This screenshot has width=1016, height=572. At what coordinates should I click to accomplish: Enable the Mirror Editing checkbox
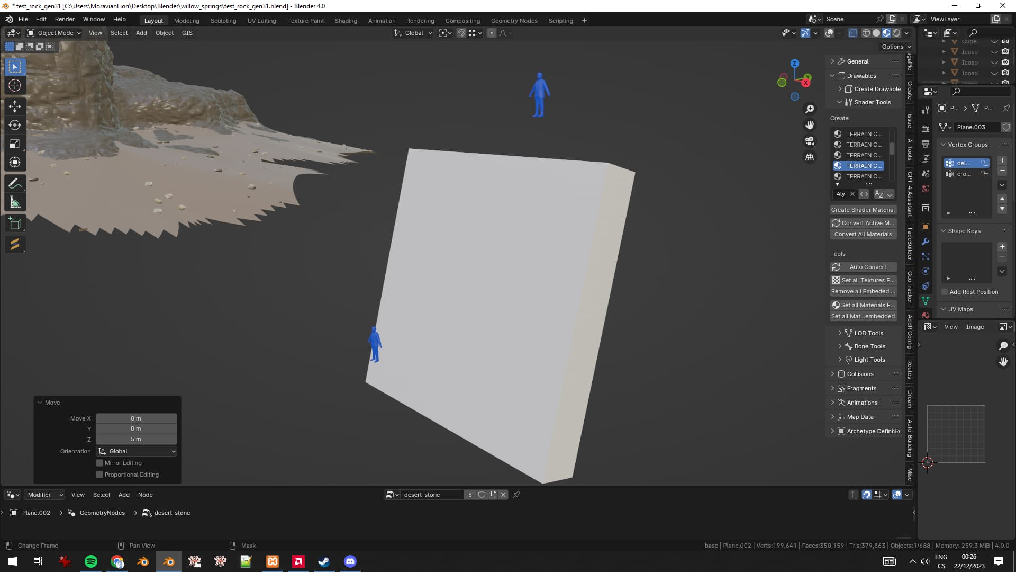click(99, 463)
